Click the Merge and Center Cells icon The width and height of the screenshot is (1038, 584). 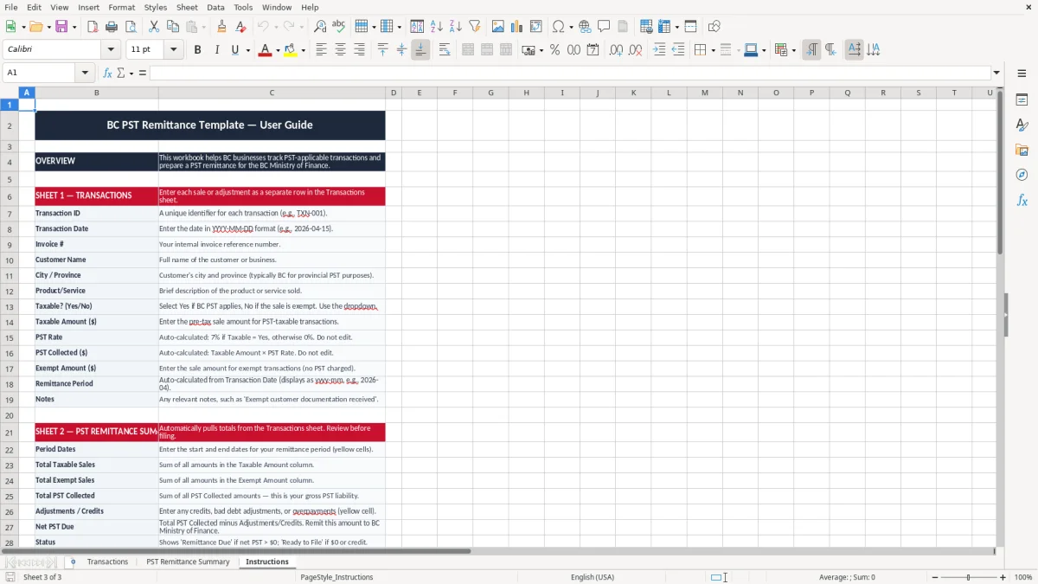[x=468, y=50]
